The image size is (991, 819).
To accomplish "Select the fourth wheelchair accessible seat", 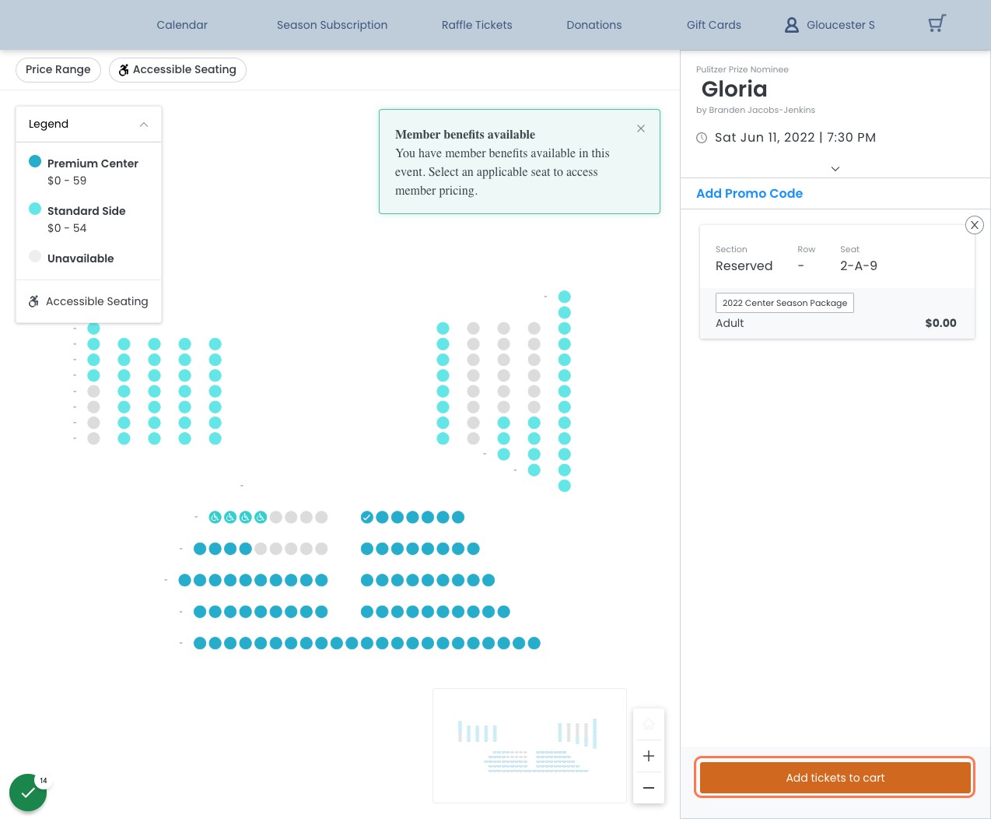I will click(261, 517).
